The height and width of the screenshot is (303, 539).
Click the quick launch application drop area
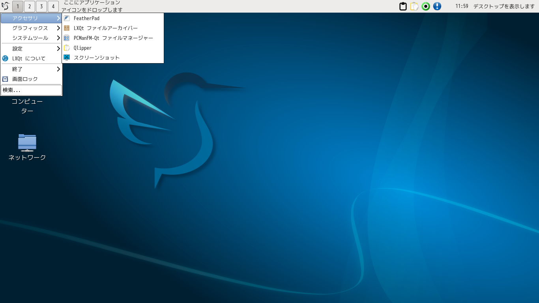pos(92,6)
